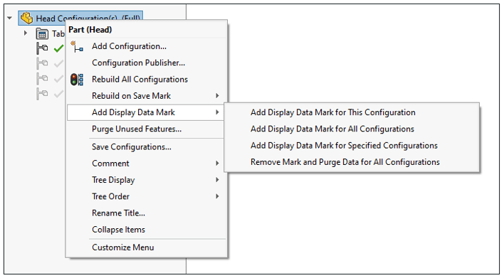Click Save Configurations...

point(132,146)
